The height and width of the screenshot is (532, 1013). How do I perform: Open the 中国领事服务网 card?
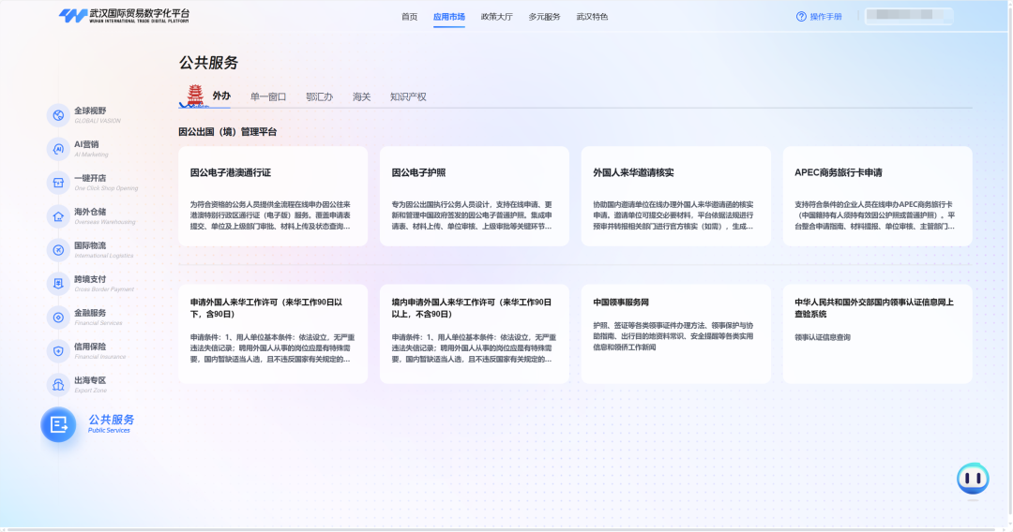pyautogui.click(x=675, y=333)
